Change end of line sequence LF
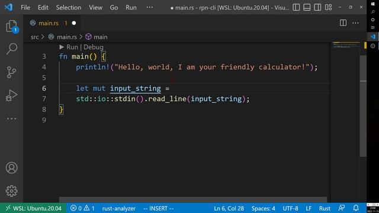The height and width of the screenshot is (213, 379). 309,208
